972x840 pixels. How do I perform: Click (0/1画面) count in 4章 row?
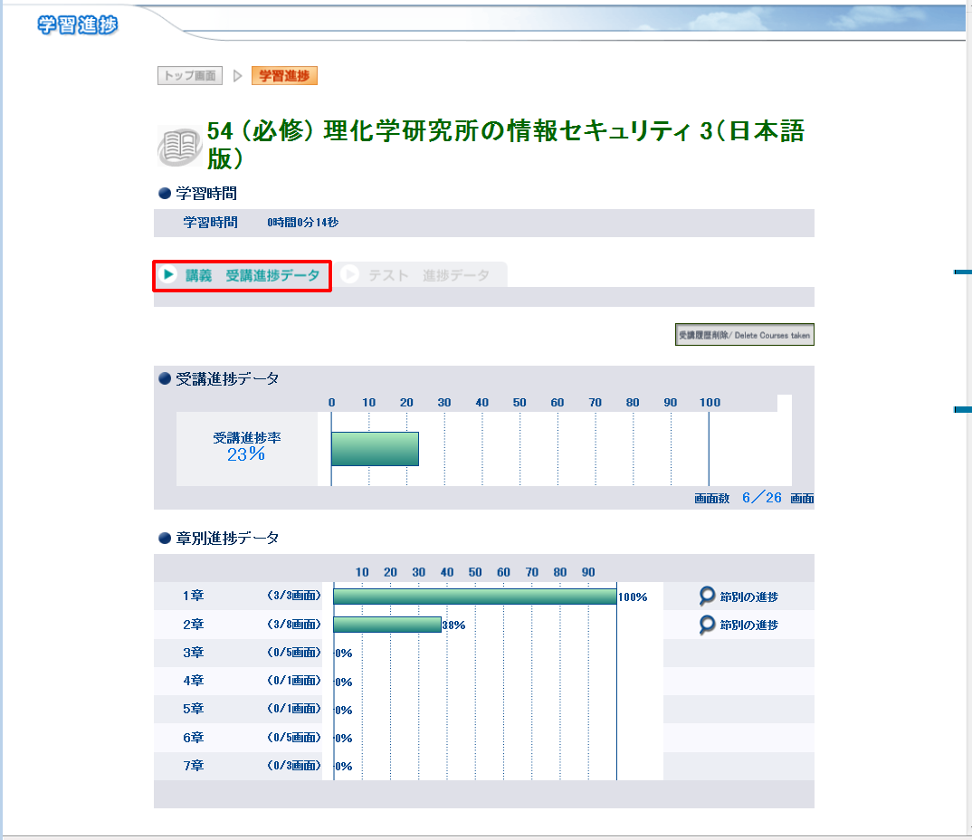click(294, 681)
